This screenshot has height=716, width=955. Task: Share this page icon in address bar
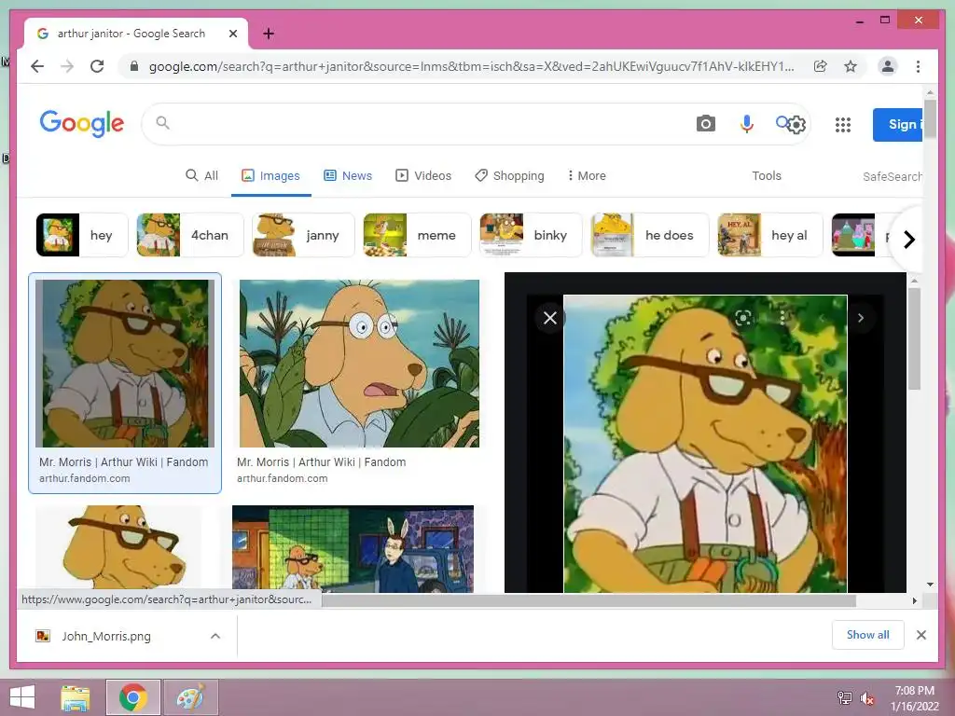point(821,66)
